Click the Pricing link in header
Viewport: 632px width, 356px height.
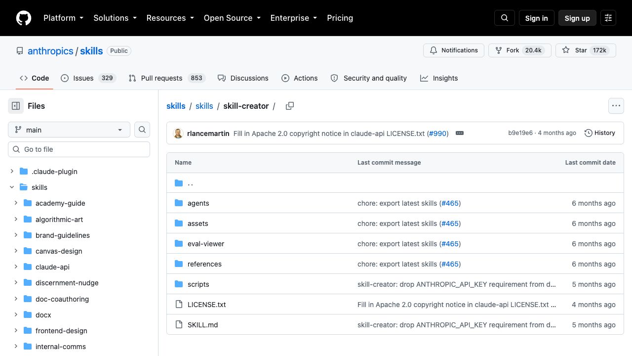pos(340,18)
